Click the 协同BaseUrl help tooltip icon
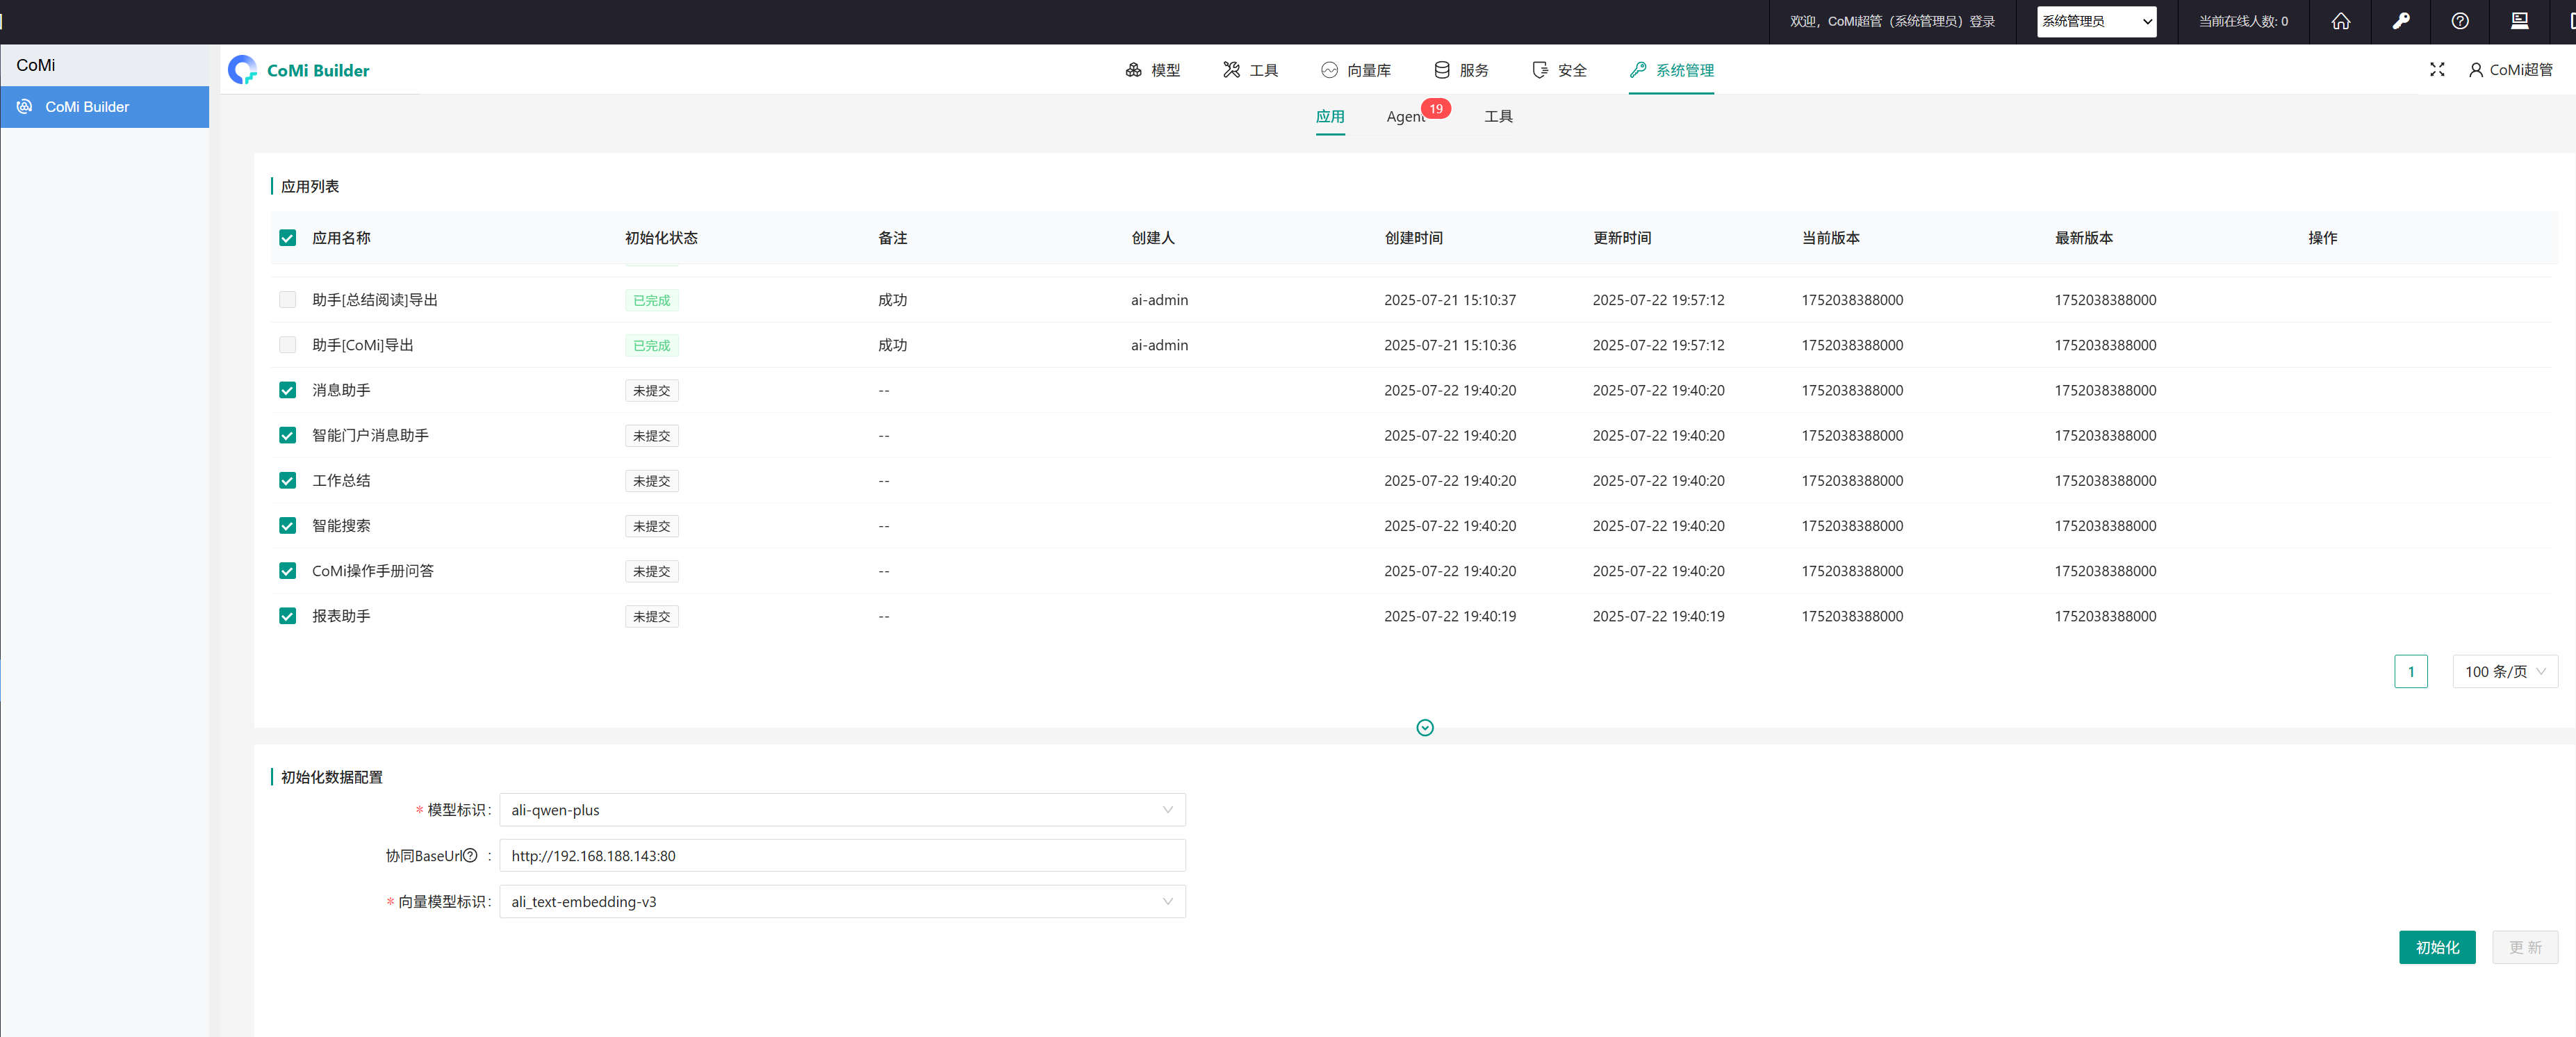Screen dimensions: 2576x1037 pos(470,855)
